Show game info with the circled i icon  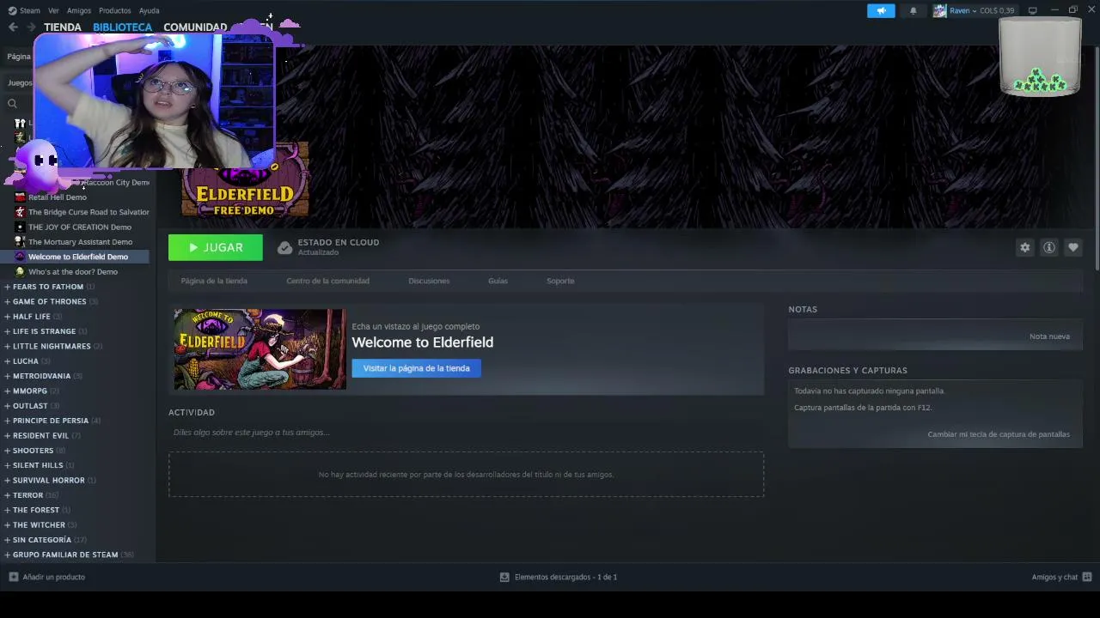[1049, 247]
